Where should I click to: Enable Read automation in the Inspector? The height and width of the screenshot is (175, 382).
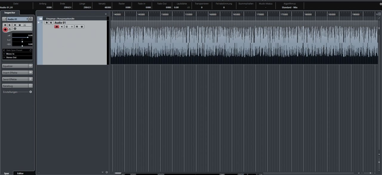15,25
